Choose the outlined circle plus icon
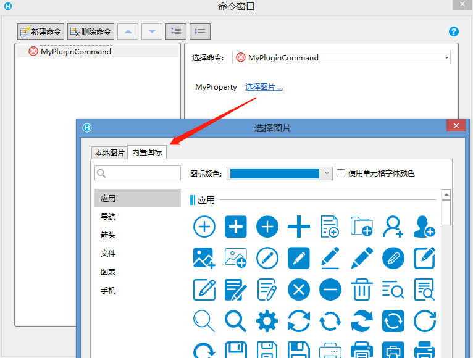 click(x=204, y=227)
